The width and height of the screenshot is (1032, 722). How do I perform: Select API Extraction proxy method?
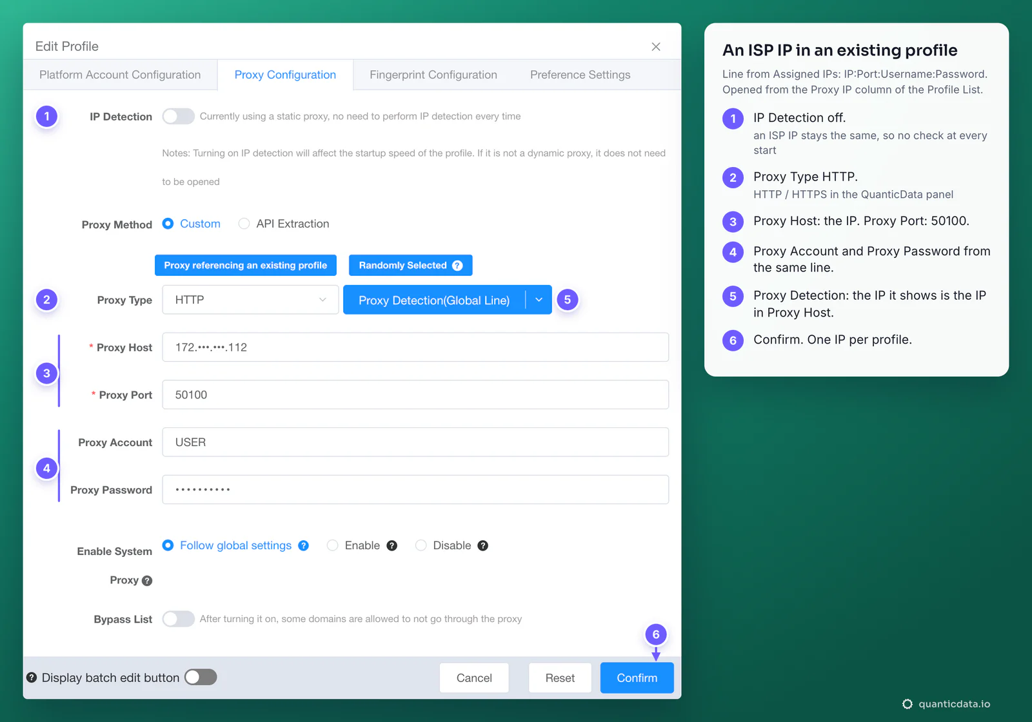(x=244, y=224)
